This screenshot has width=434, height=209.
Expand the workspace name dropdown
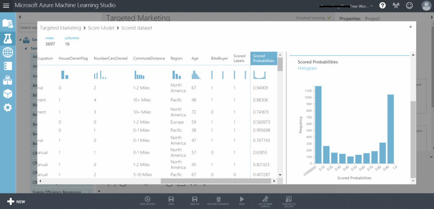[372, 6]
